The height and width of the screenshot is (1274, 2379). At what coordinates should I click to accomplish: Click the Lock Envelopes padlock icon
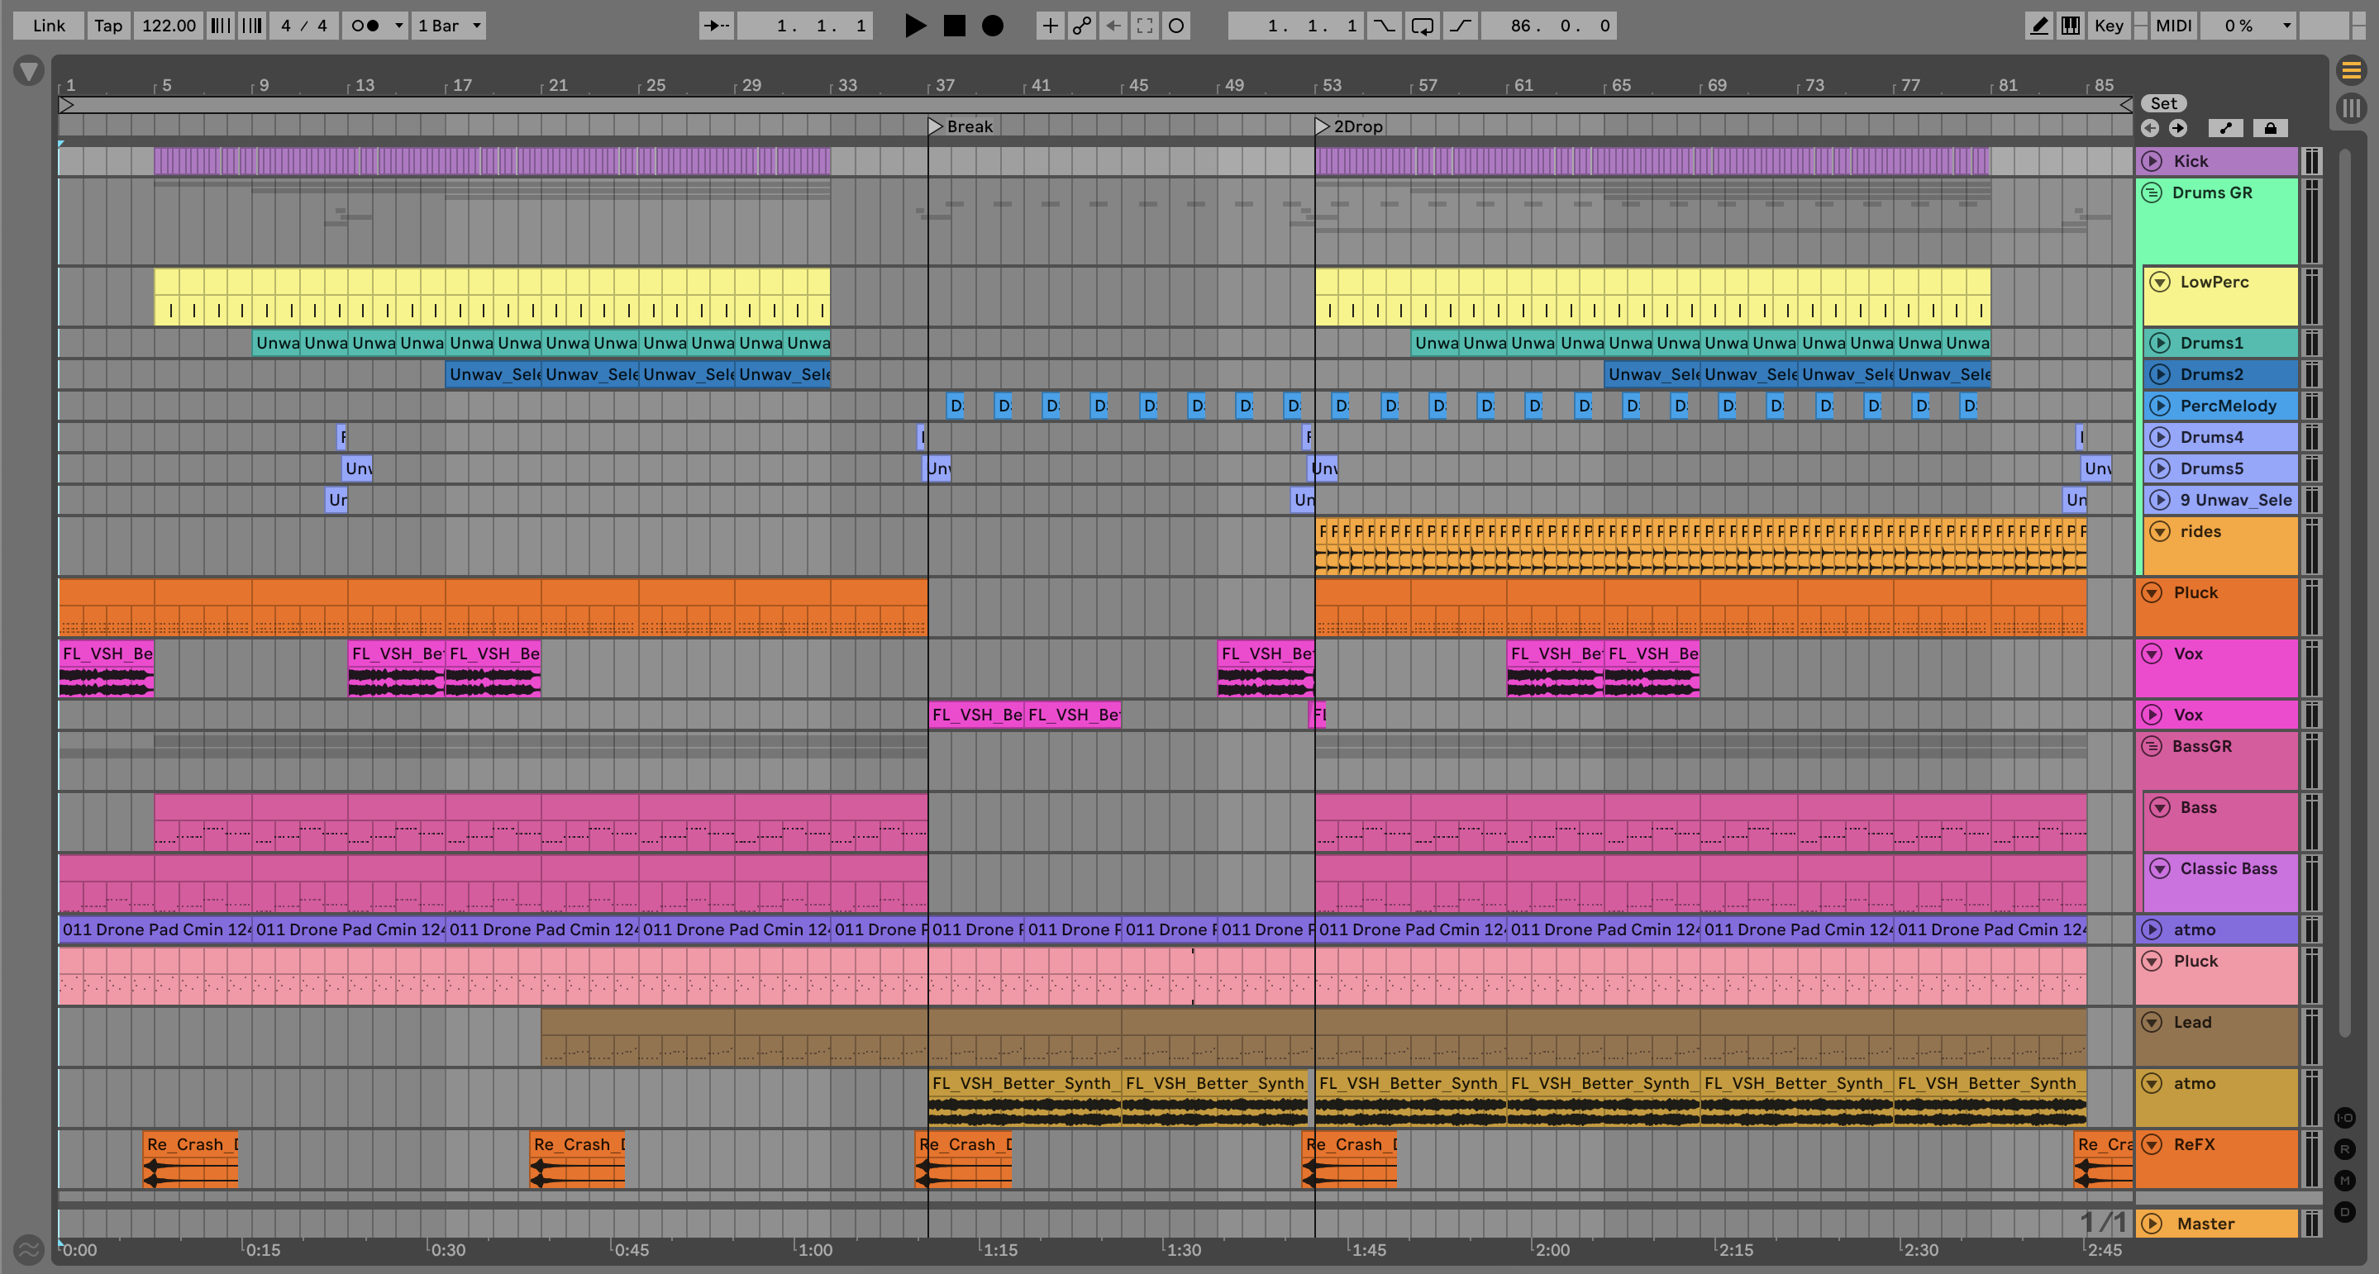2270,128
